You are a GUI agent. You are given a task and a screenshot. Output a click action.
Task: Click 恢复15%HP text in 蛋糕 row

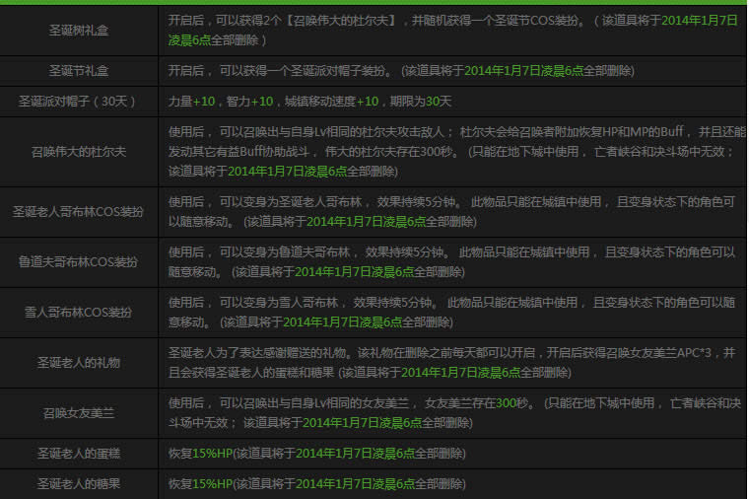click(x=200, y=453)
